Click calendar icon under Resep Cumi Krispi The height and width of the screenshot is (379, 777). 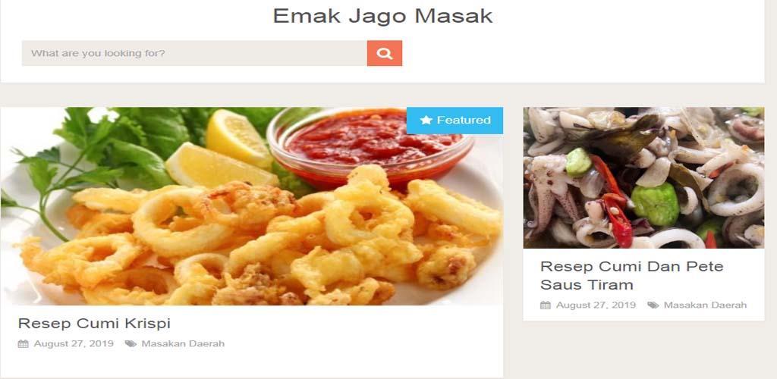click(24, 344)
